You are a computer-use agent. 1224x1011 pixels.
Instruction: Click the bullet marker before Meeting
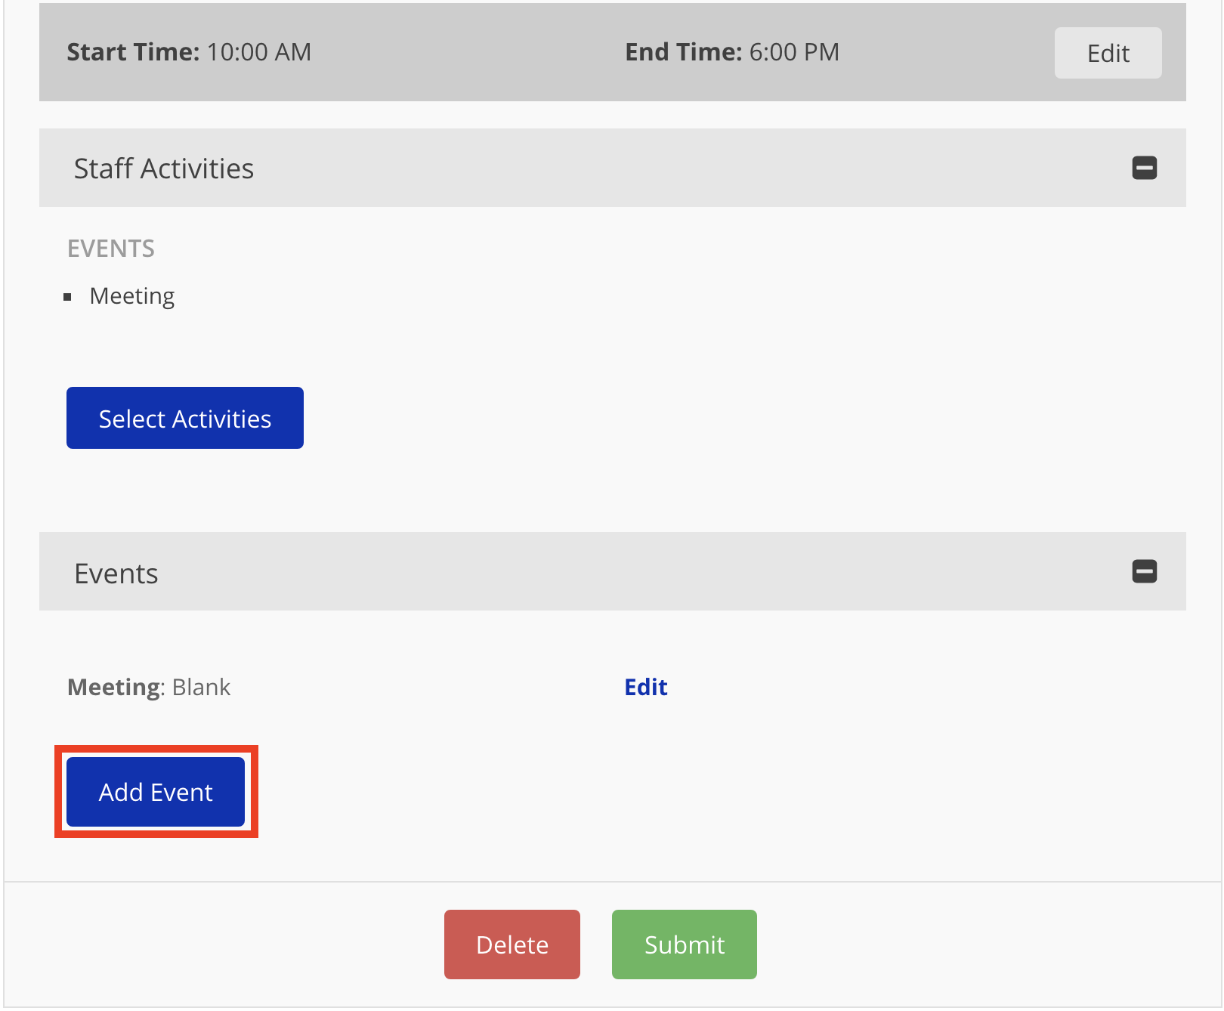(x=68, y=297)
